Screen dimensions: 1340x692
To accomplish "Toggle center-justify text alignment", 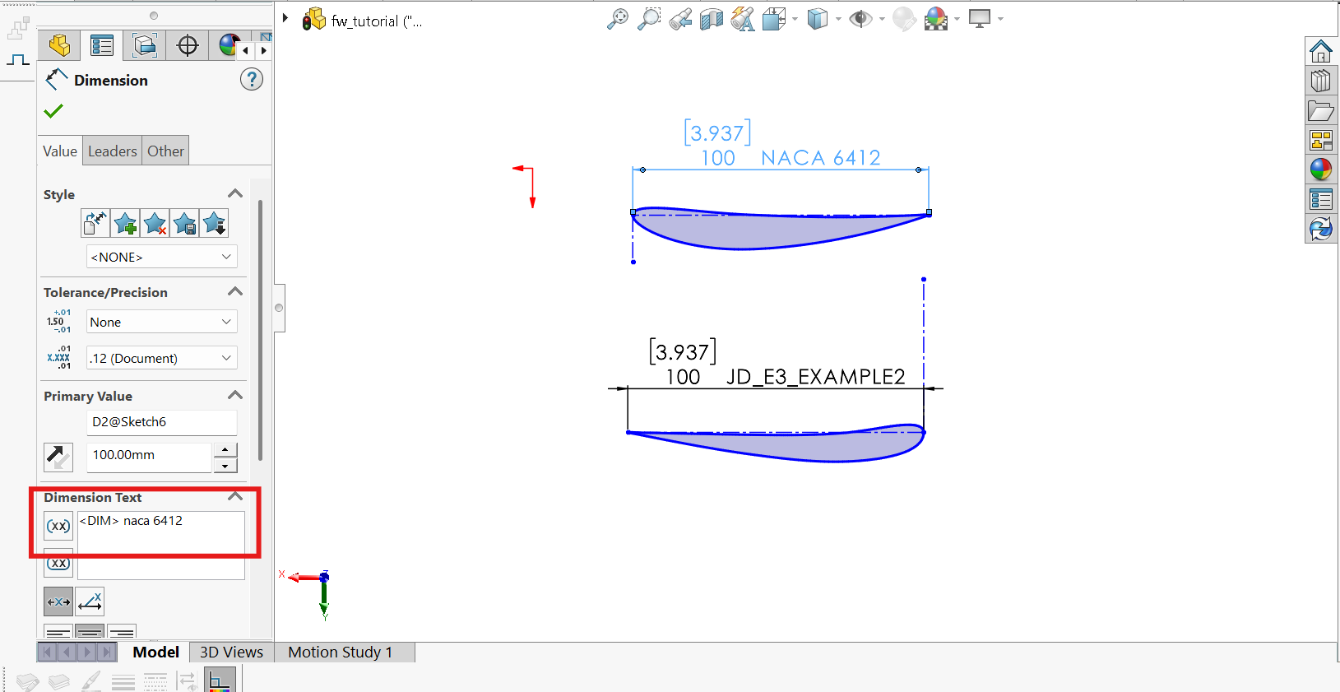I will 90,632.
